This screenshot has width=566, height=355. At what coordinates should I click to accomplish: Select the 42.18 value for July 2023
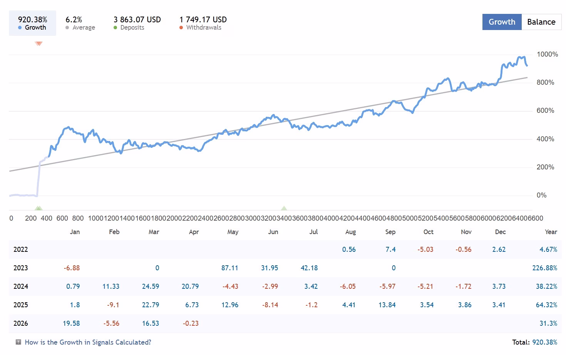(x=309, y=268)
